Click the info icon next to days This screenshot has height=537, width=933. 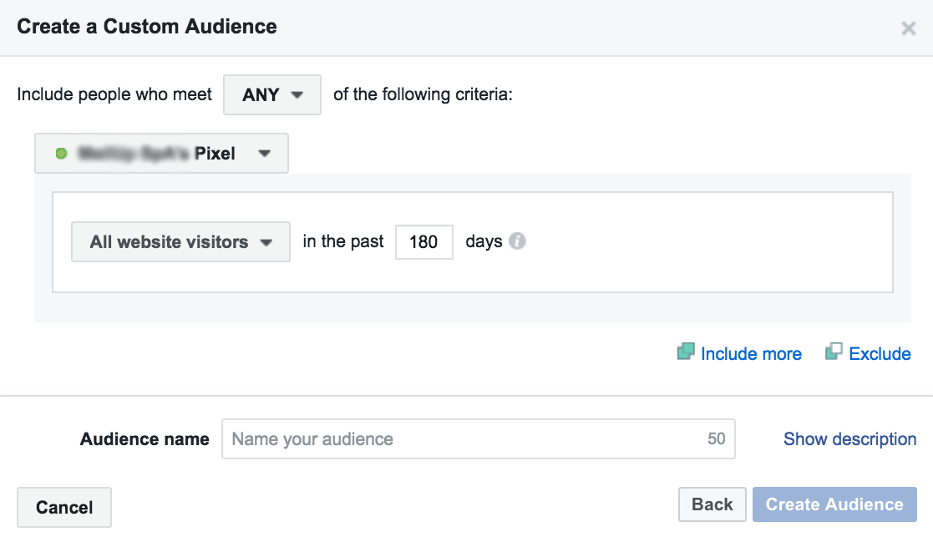[x=518, y=242]
